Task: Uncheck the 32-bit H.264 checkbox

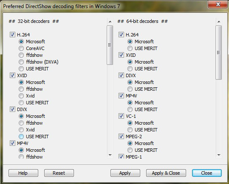Action: (x=12, y=35)
